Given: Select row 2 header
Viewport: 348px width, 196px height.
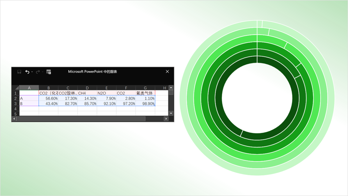Looking at the screenshot, I should [15, 98].
